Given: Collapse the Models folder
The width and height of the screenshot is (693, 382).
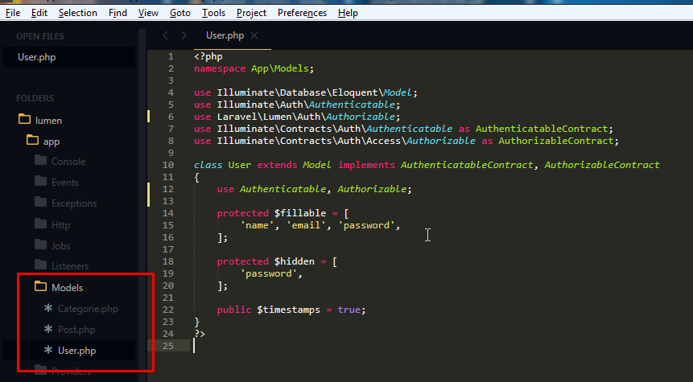Looking at the screenshot, I should (67, 287).
